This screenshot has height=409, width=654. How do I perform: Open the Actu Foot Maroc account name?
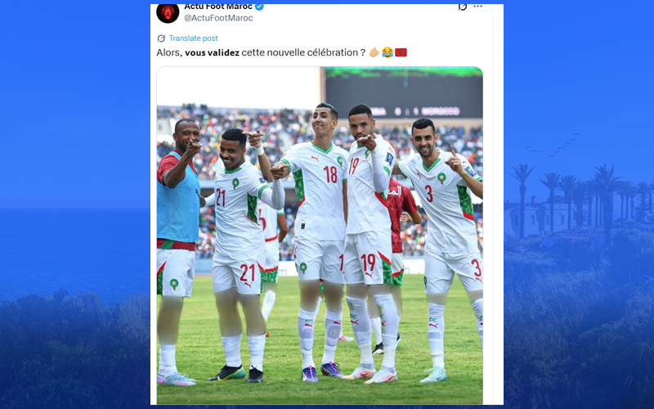(x=218, y=7)
